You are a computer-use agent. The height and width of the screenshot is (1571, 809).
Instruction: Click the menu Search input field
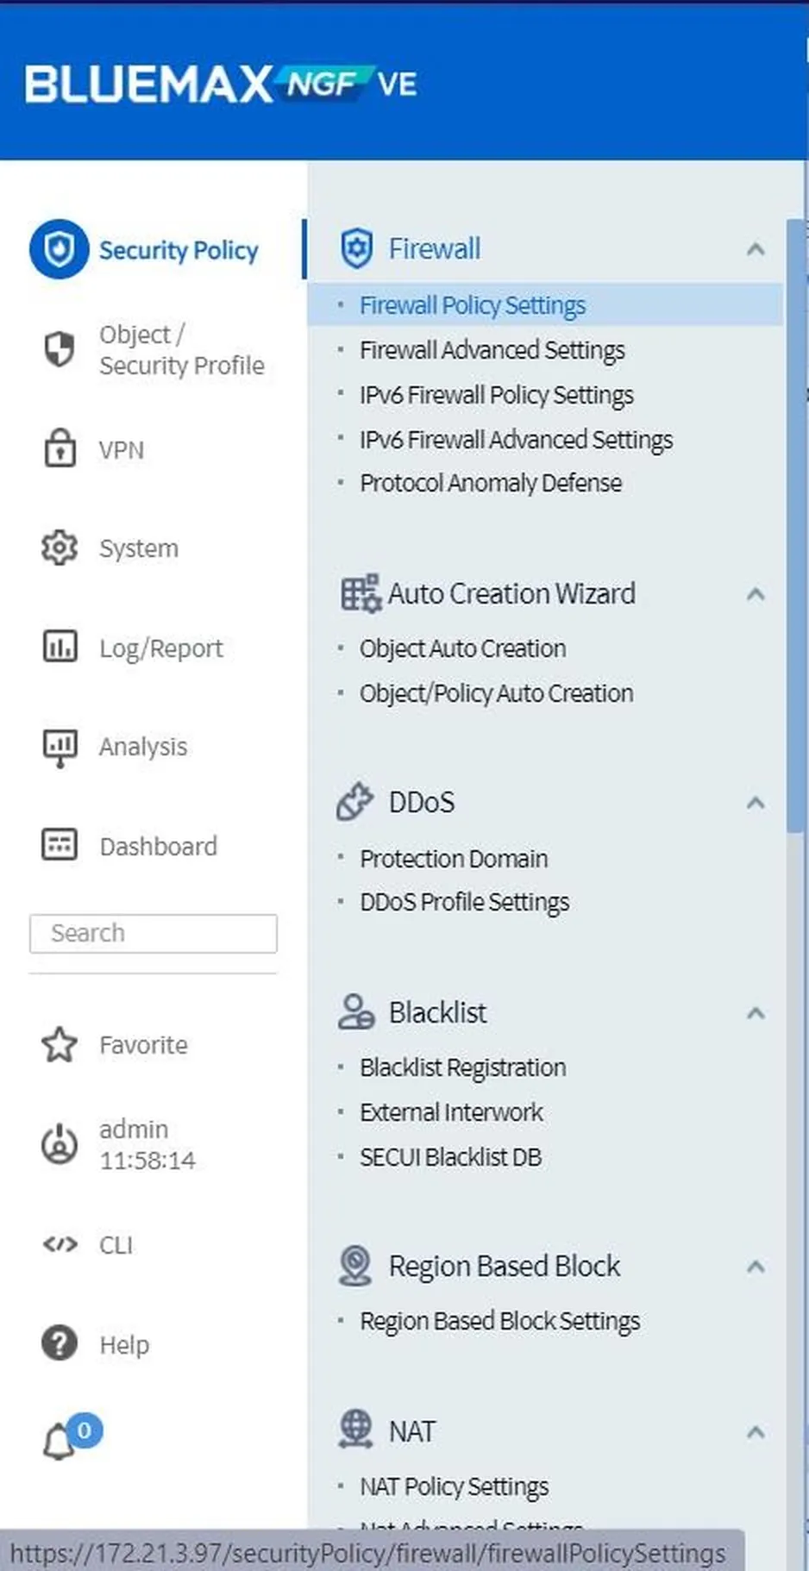[154, 934]
